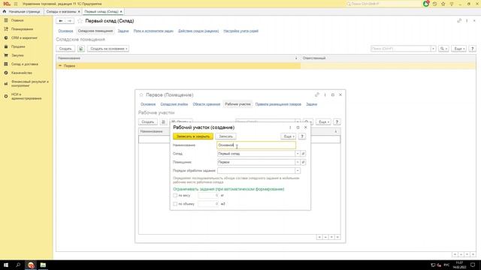The image size is (481, 270).
Task: Open the Помещение field value link icon
Action: coord(303,162)
